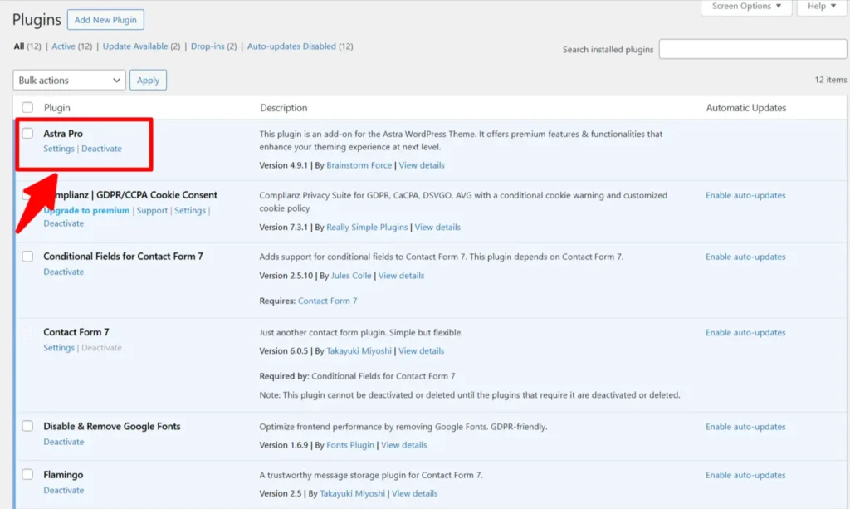Expand the Help tab dropdown
850x509 pixels.
[x=822, y=7]
